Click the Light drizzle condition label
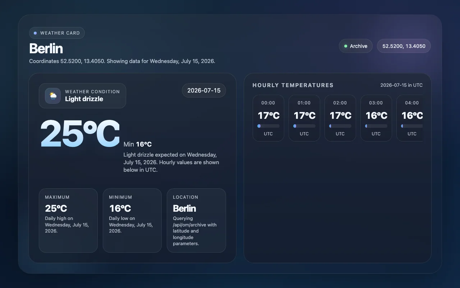460x288 pixels. click(84, 99)
